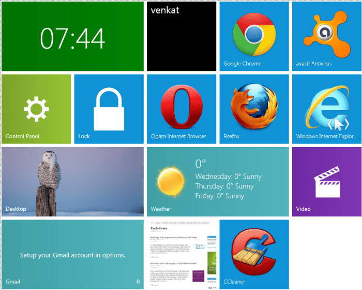The width and height of the screenshot is (362, 290).
Task: Open the Video clapperboard icon
Action: [327, 182]
